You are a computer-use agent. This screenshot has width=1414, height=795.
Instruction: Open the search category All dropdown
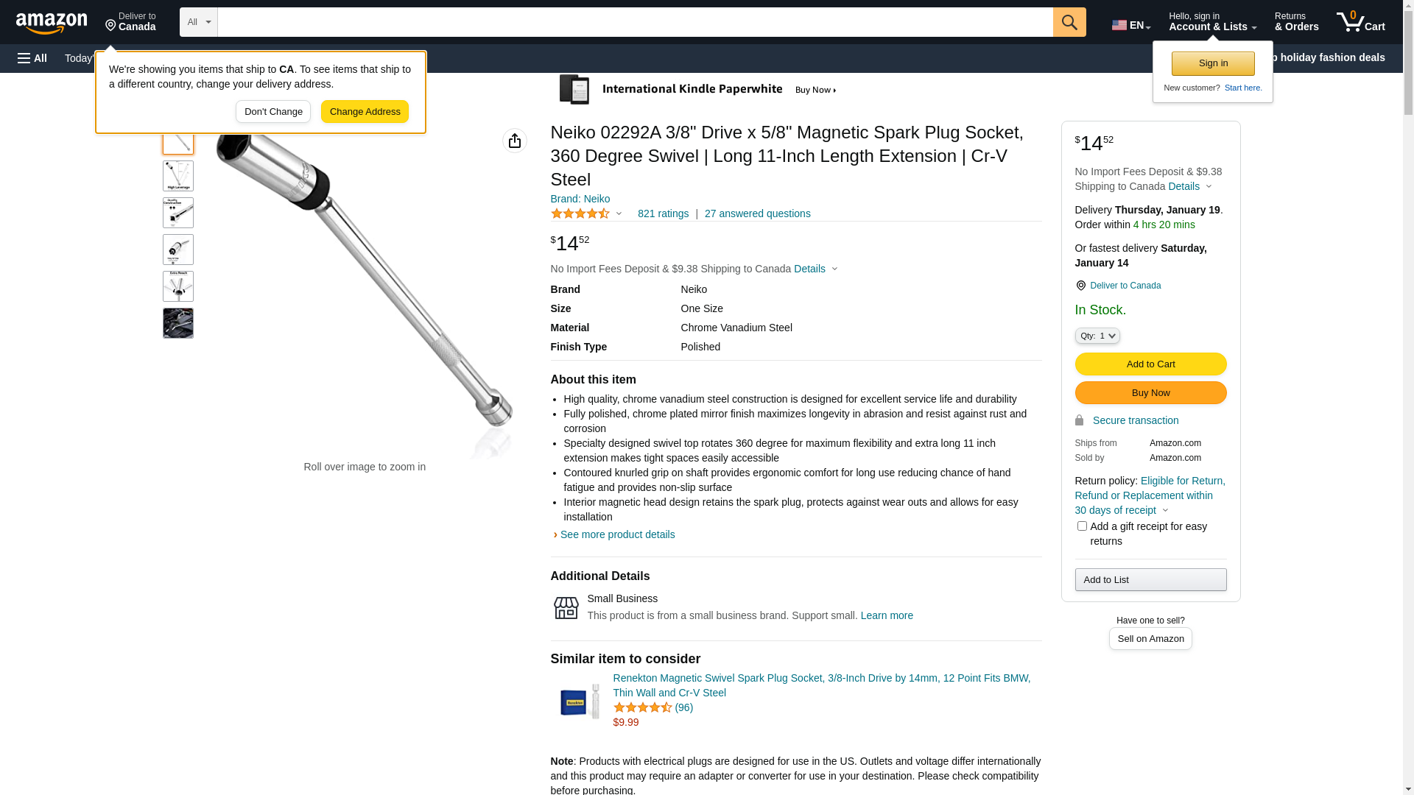point(198,22)
